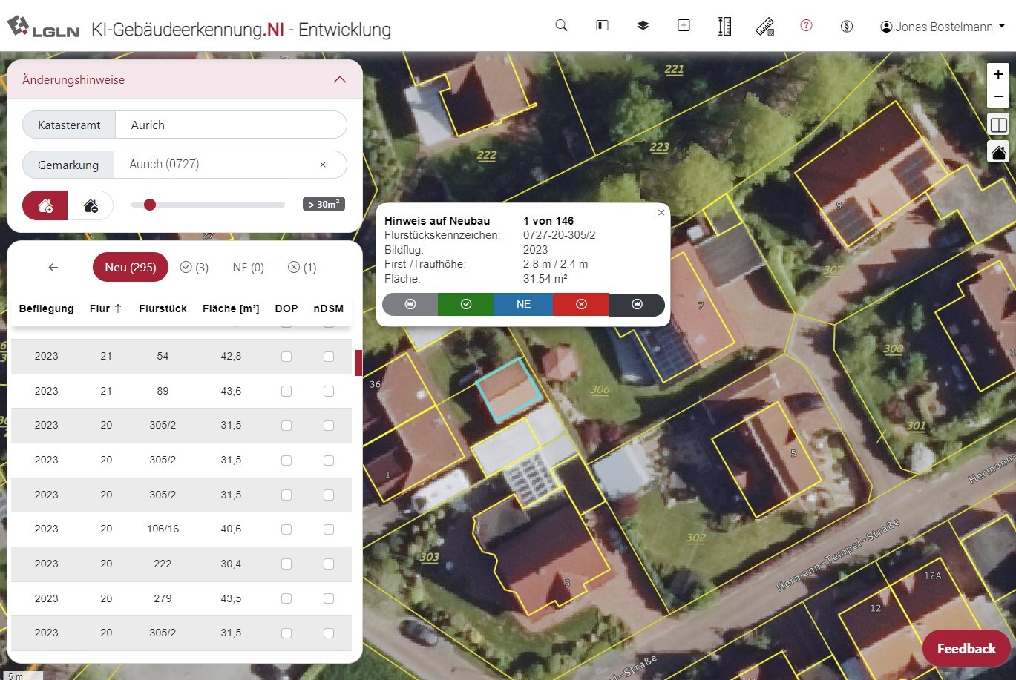This screenshot has height=680, width=1016.
Task: Open the map layers stack icon
Action: [x=643, y=26]
